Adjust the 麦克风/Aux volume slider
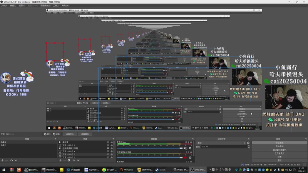308x173 pixels. click(150, 148)
